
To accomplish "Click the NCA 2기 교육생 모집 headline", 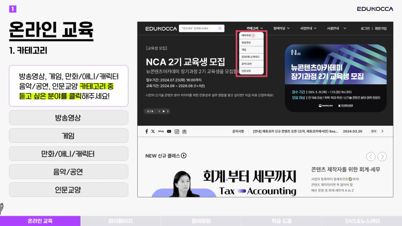I will pos(185,62).
